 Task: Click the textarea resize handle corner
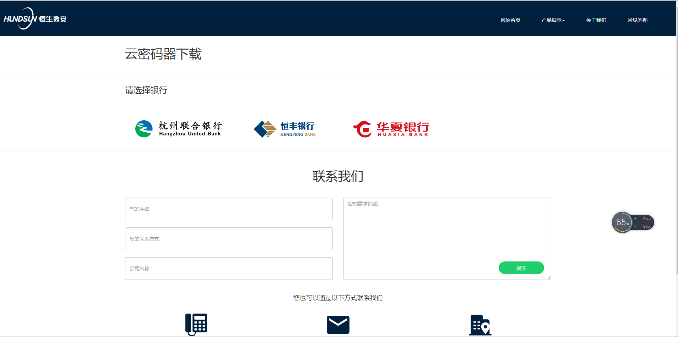[549, 277]
